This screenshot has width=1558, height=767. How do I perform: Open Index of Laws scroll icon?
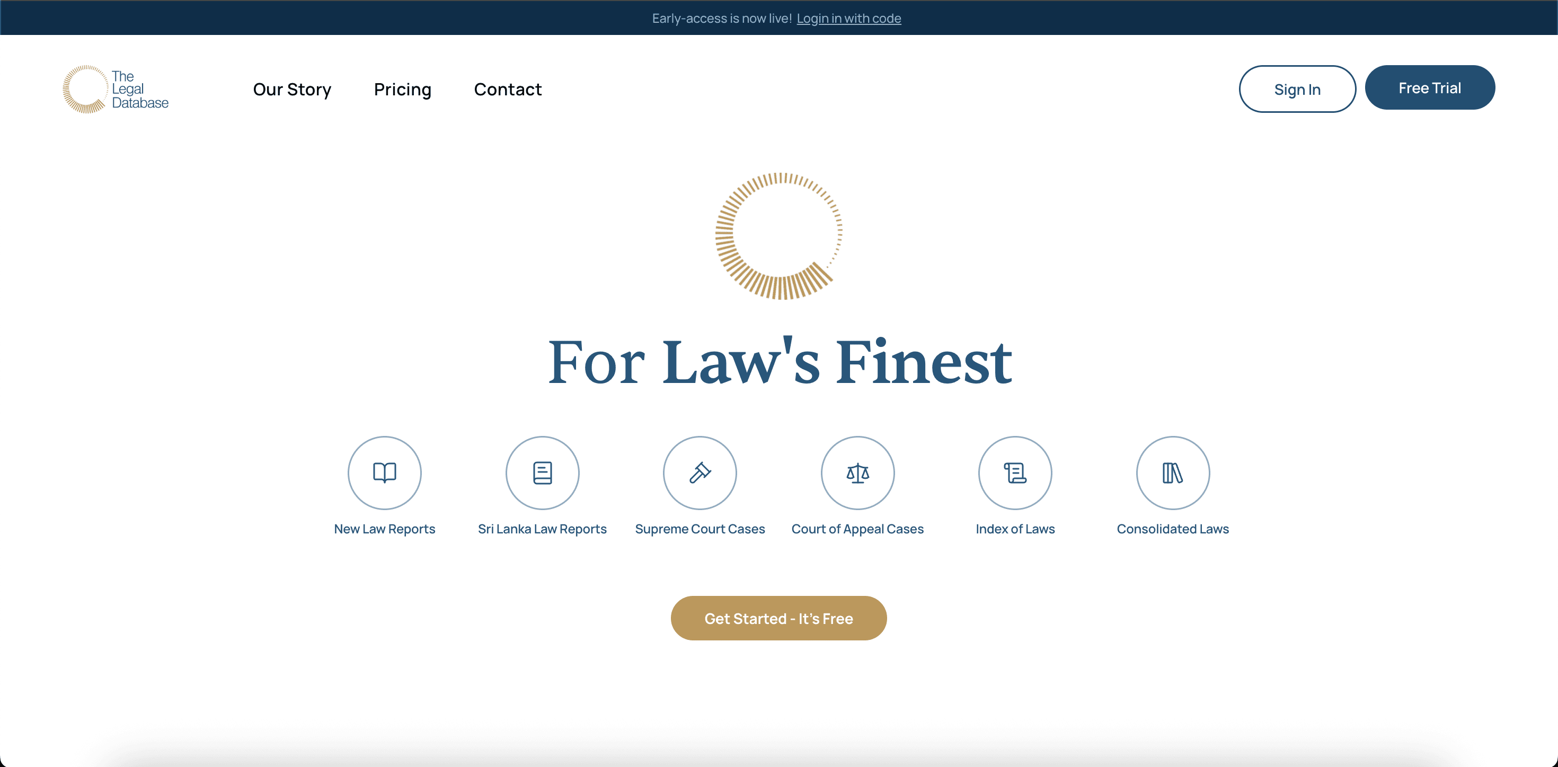click(1015, 472)
